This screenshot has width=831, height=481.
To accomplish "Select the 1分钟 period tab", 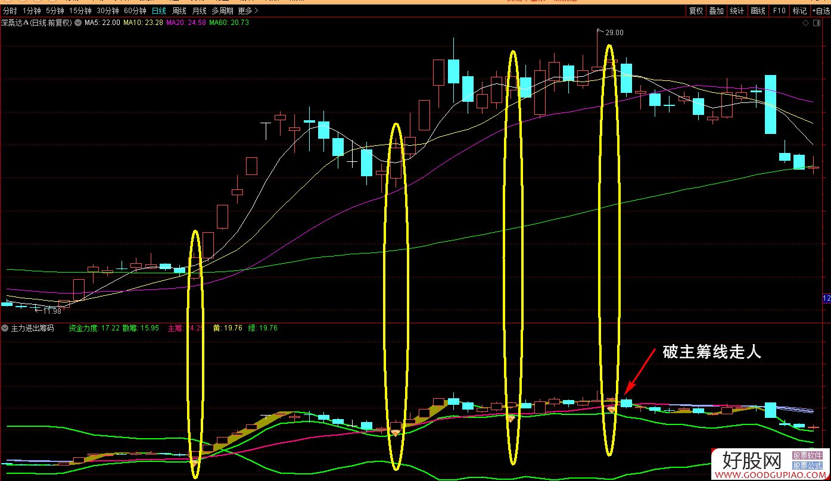I will (32, 11).
